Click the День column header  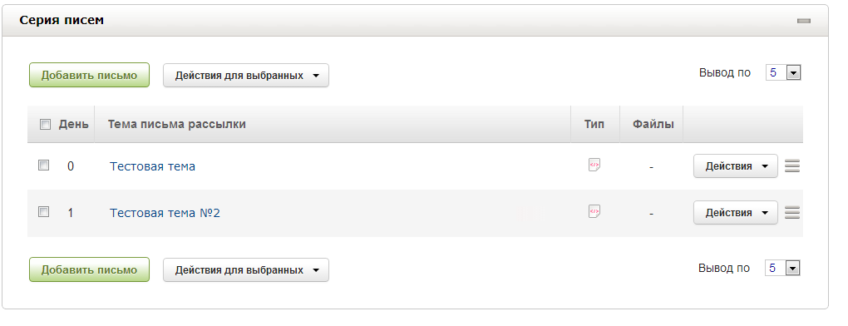pyautogui.click(x=73, y=125)
